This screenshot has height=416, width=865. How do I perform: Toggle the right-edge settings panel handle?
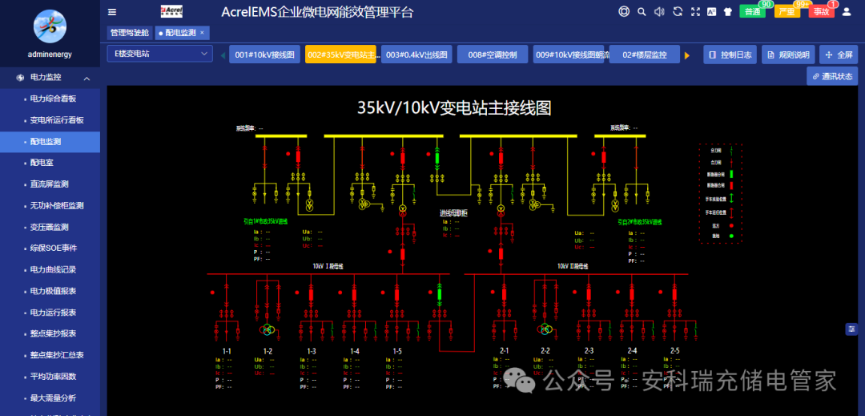tap(851, 329)
